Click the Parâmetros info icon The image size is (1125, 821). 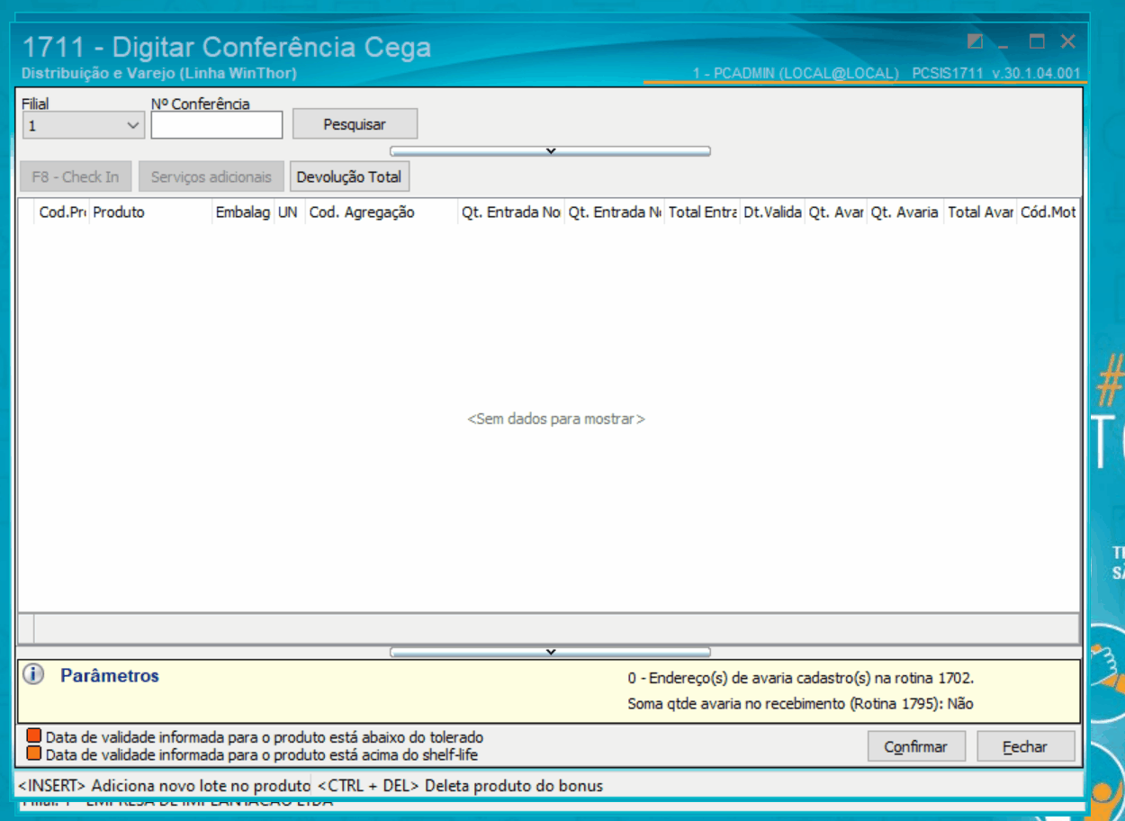pyautogui.click(x=33, y=674)
